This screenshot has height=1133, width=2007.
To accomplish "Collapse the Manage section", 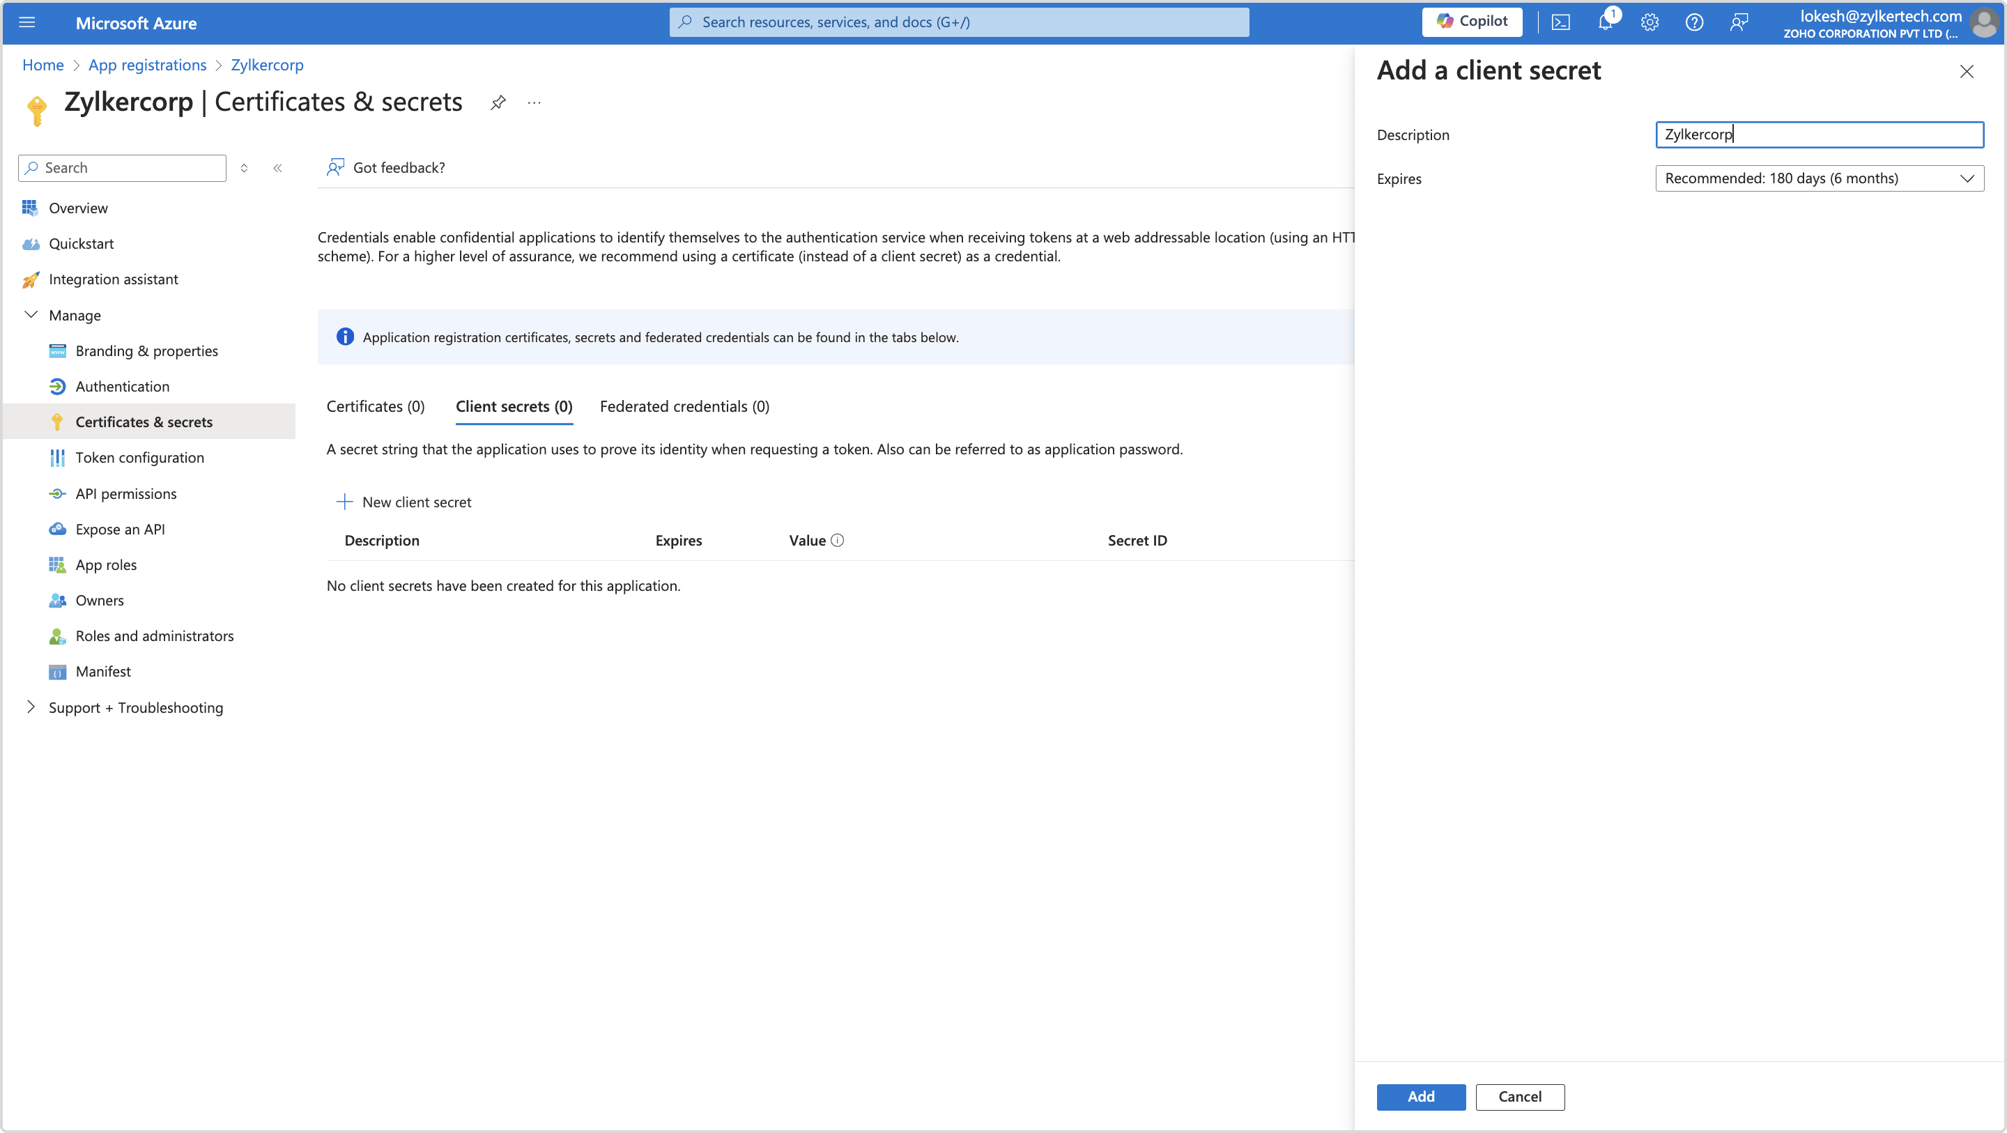I will pyautogui.click(x=31, y=315).
